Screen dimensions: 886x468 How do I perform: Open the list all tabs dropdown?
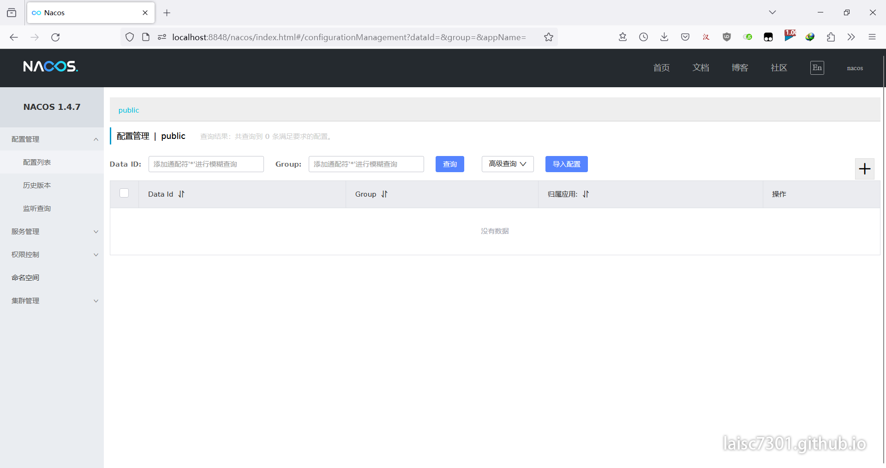click(772, 12)
